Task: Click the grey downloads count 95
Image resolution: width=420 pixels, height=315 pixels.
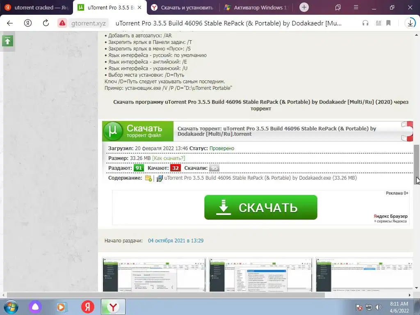Action: coord(214,168)
